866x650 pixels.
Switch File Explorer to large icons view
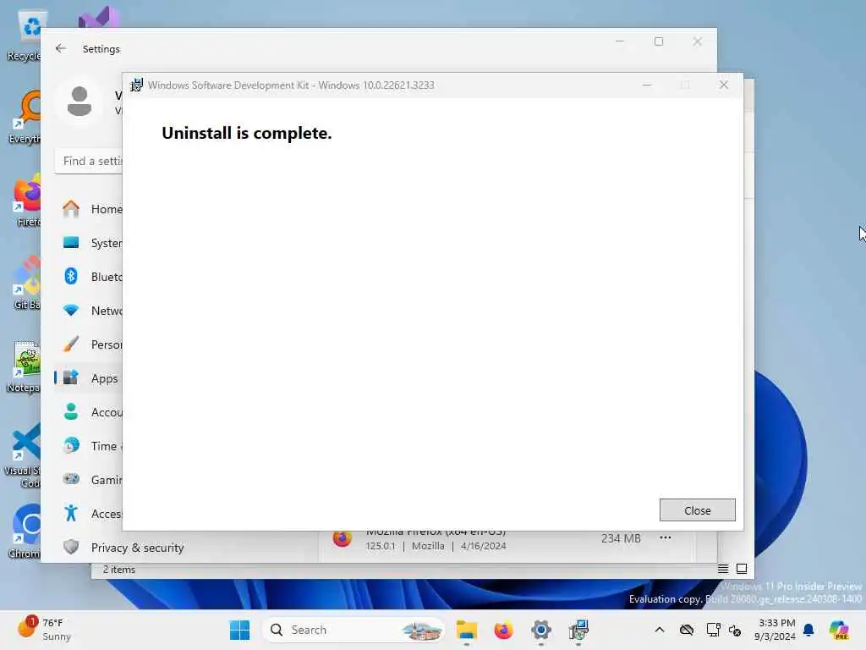pyautogui.click(x=742, y=569)
